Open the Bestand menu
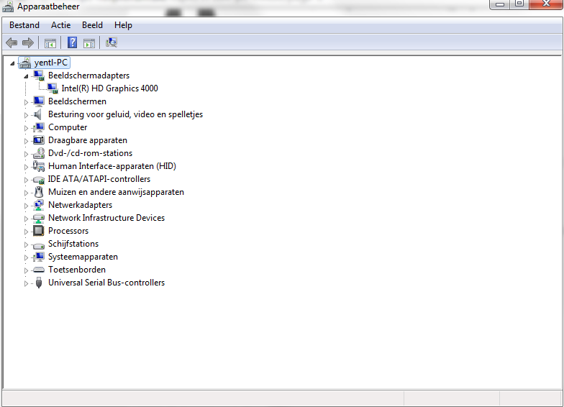The image size is (564, 407). [24, 25]
